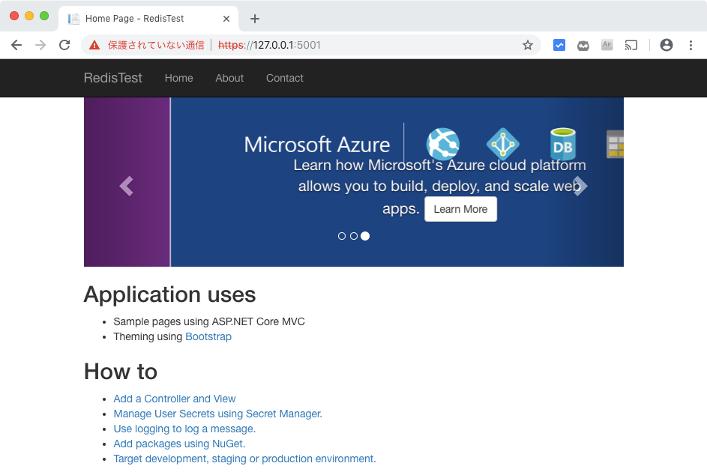Viewport: 707px width, 475px height.
Task: Open the Cast media icon
Action: (631, 45)
